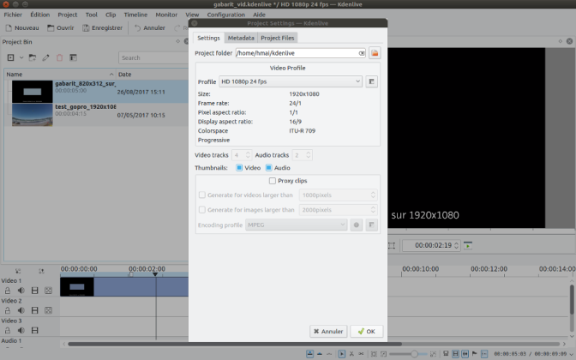Hide video on the Video 1 track
The height and width of the screenshot is (360, 576).
(35, 291)
